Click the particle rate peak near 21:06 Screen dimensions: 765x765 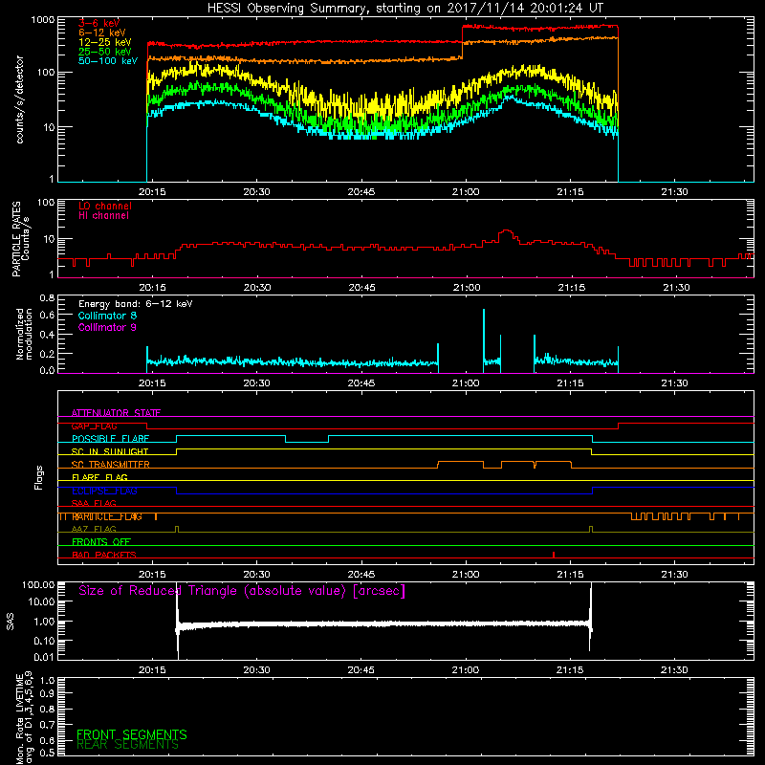[507, 232]
